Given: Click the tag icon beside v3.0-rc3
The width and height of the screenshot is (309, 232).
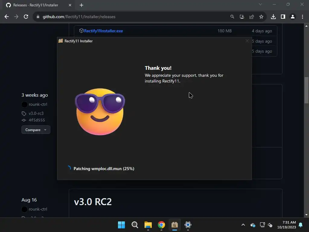Looking at the screenshot, I should pyautogui.click(x=24, y=114).
